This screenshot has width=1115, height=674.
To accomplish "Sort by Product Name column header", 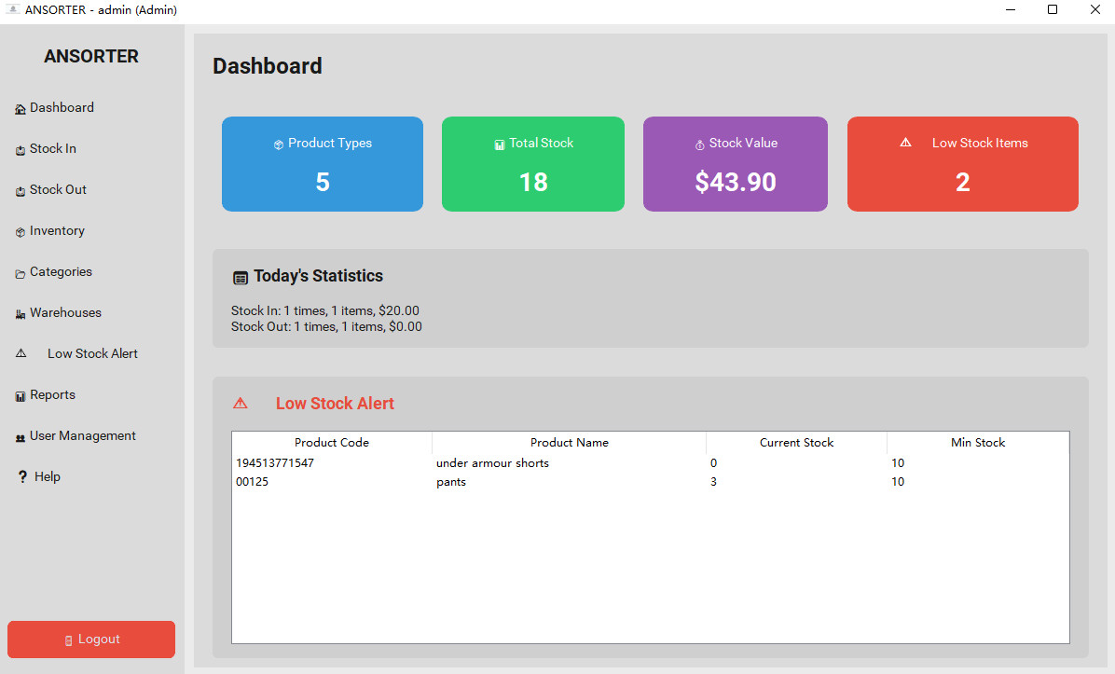I will [569, 442].
